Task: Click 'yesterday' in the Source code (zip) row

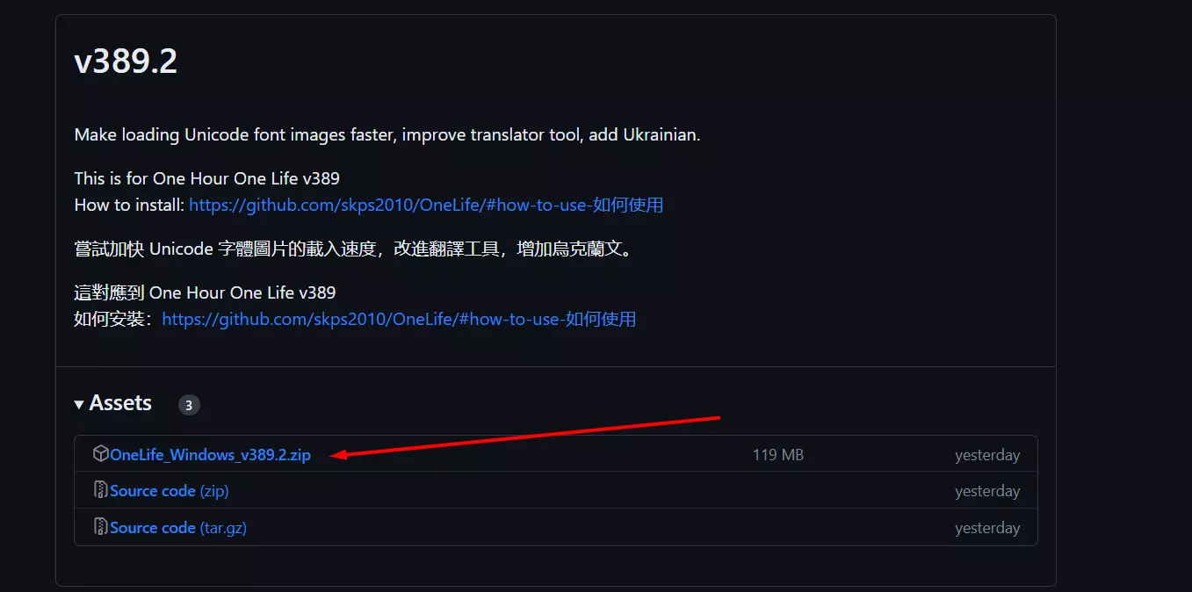Action: pyautogui.click(x=987, y=491)
